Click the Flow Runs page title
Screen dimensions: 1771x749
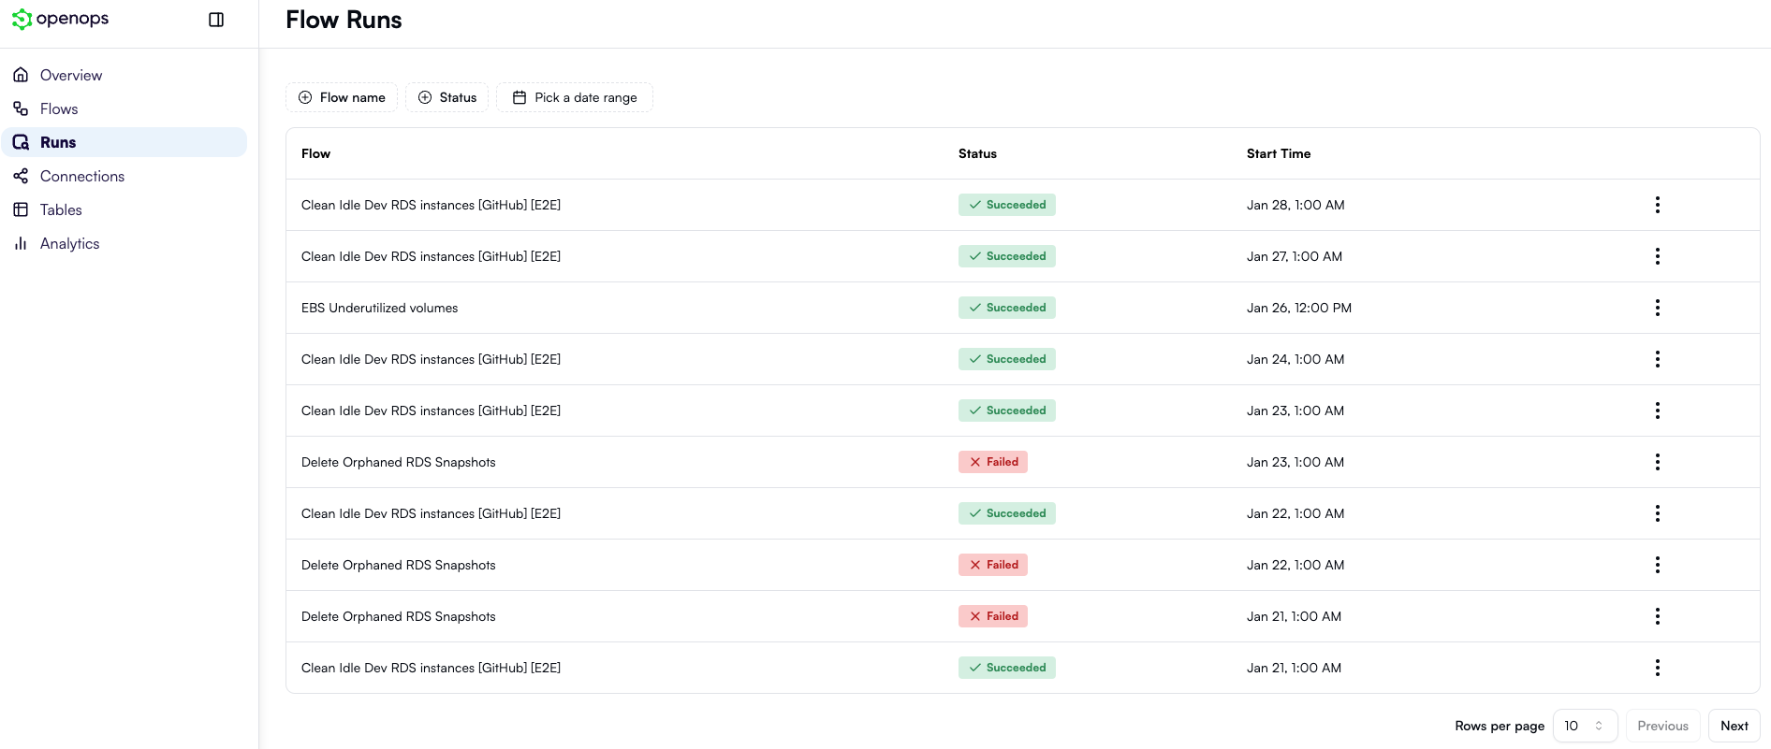point(344,20)
